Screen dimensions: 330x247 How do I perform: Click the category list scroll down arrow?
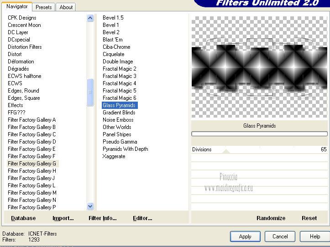(90, 206)
